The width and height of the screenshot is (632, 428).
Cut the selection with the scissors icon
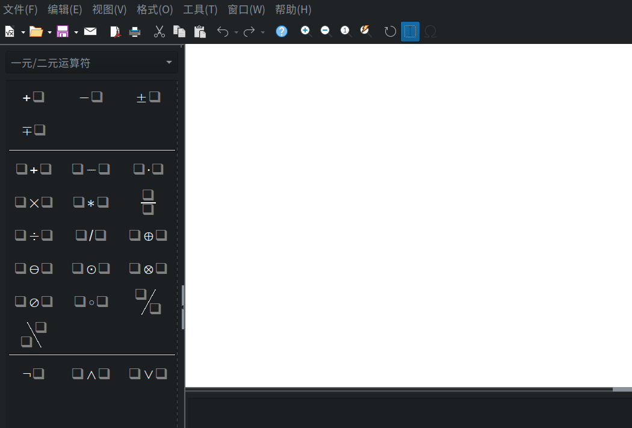pyautogui.click(x=159, y=31)
